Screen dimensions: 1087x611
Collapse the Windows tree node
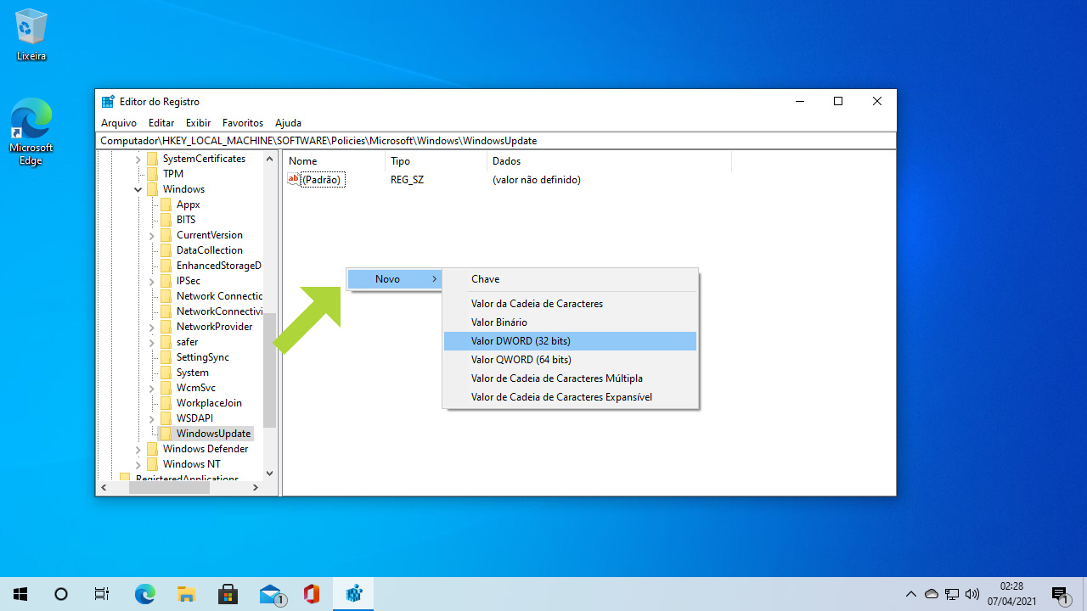coord(138,189)
